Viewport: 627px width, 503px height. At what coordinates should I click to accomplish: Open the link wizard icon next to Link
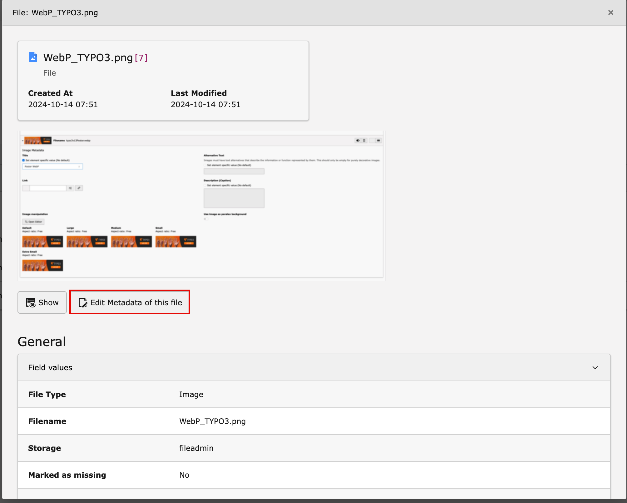(79, 188)
